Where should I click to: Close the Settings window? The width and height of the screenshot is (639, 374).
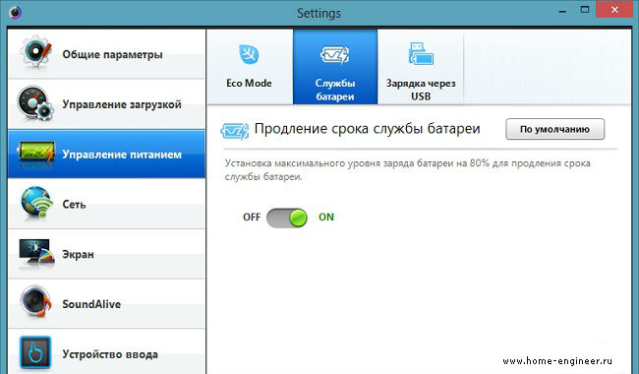coord(614,10)
